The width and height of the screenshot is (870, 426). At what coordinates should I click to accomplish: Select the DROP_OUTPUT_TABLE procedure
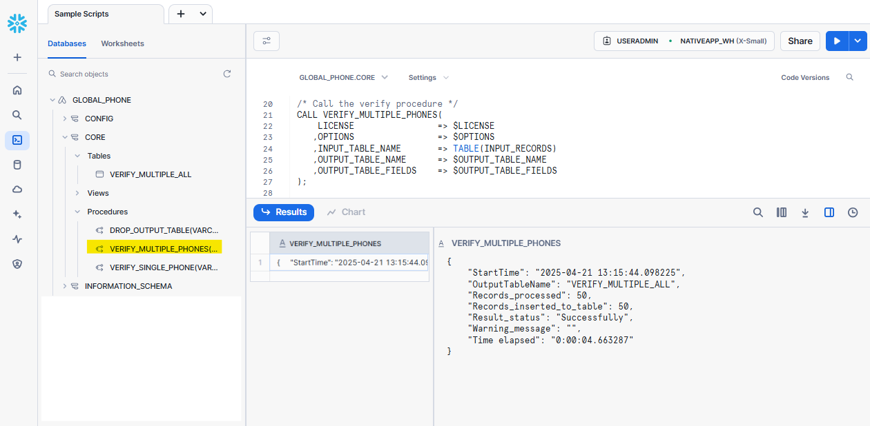tap(164, 230)
